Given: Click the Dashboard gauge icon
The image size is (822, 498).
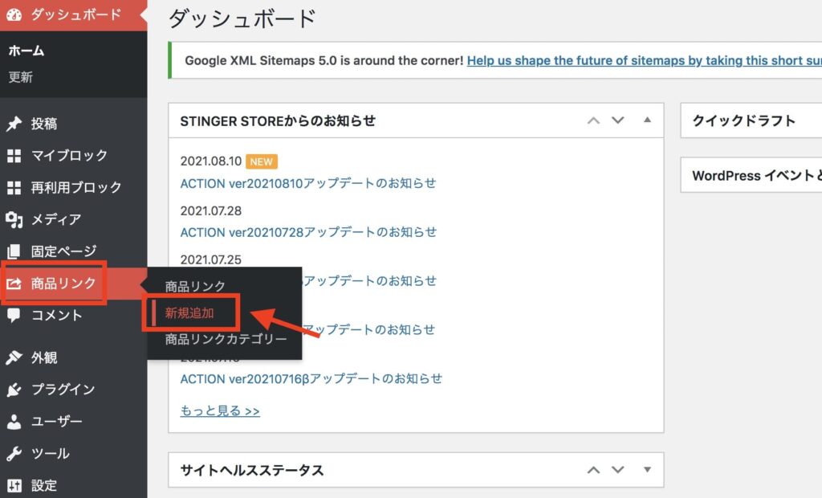Looking at the screenshot, I should [x=14, y=14].
